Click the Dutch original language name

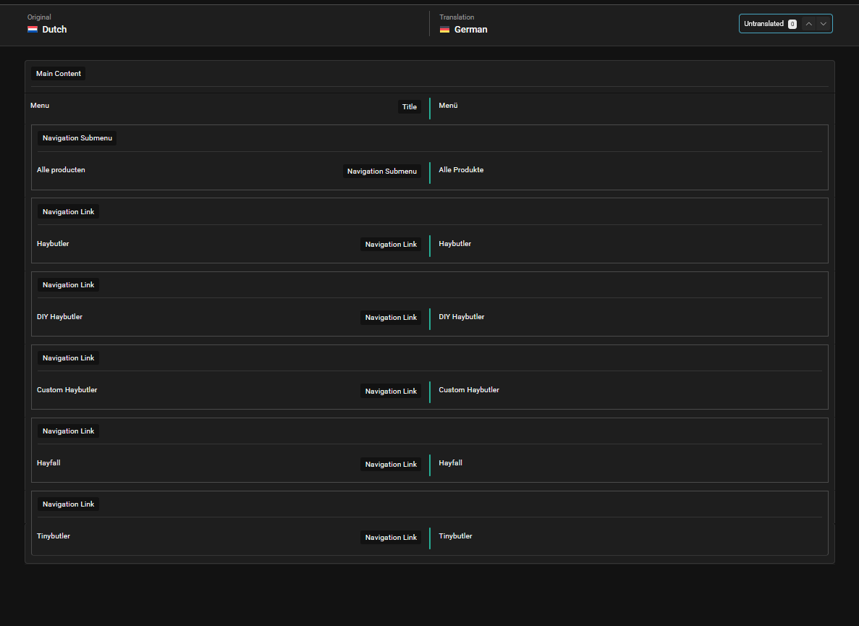[54, 30]
